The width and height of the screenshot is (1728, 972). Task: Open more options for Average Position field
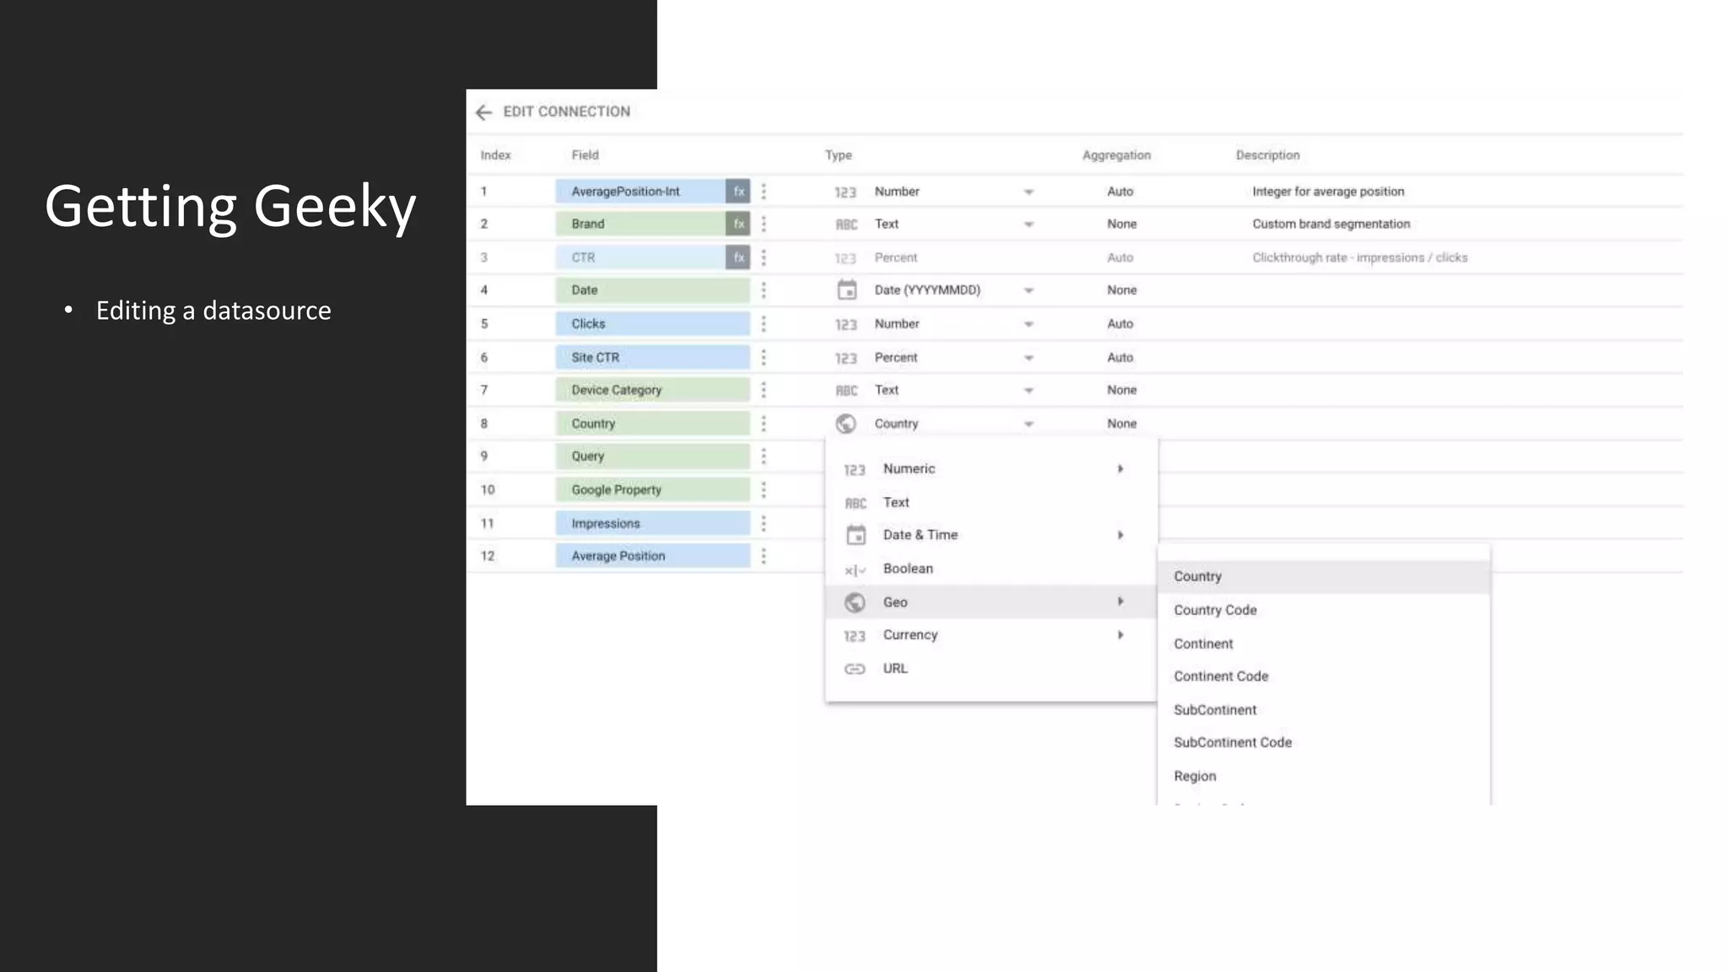[x=764, y=556]
